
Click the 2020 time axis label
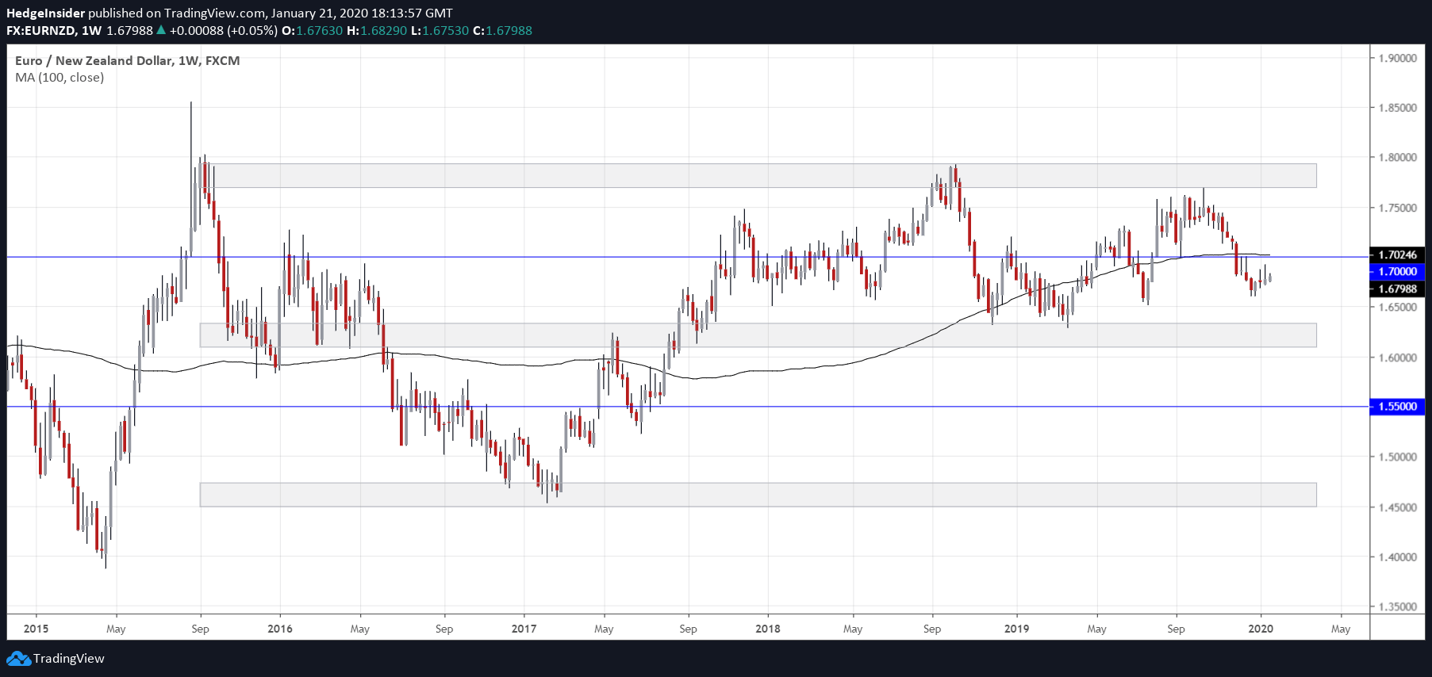[1261, 629]
